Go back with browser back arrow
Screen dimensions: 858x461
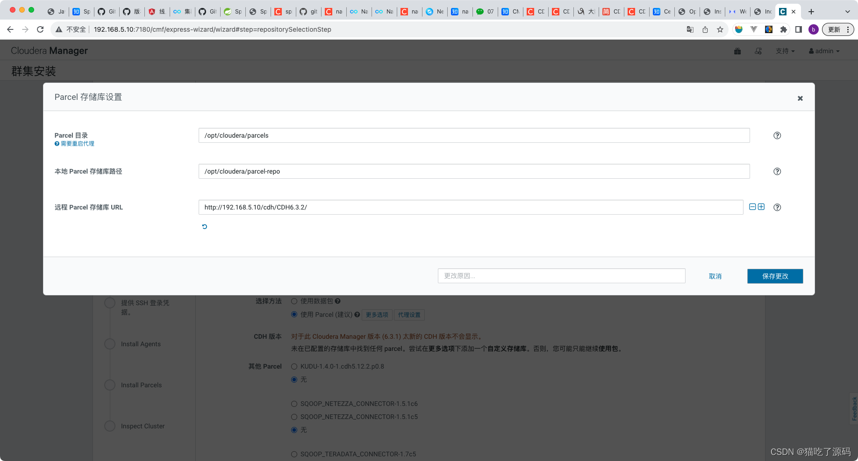coord(10,29)
